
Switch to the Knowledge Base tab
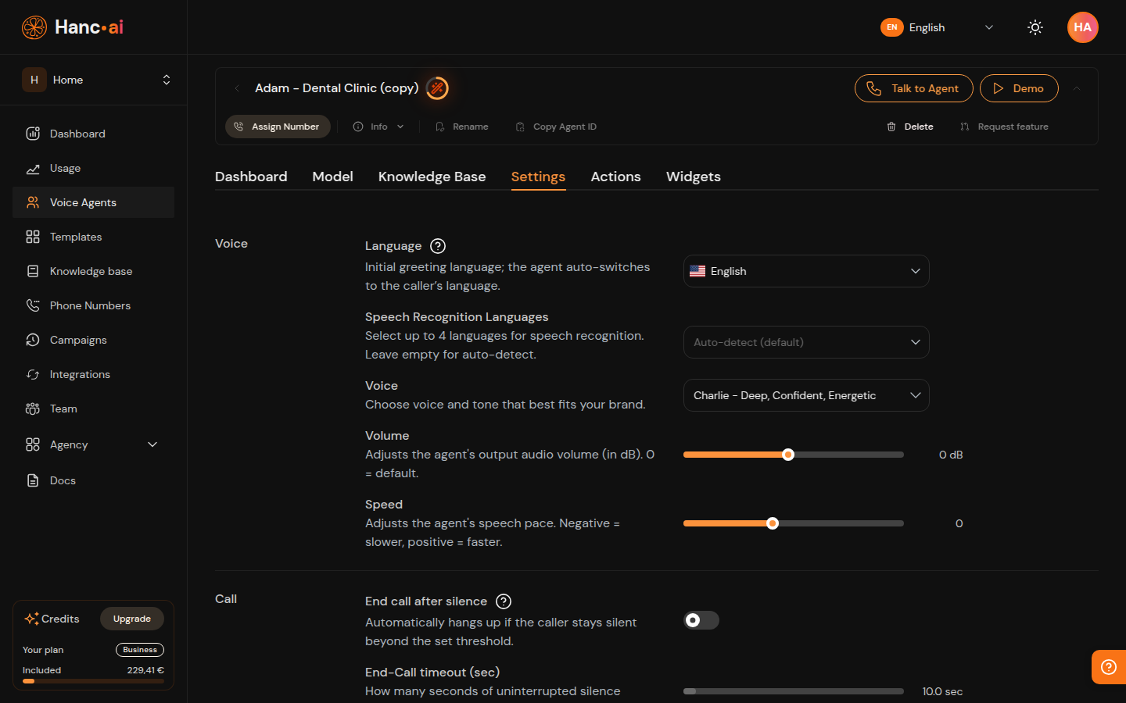(x=432, y=177)
